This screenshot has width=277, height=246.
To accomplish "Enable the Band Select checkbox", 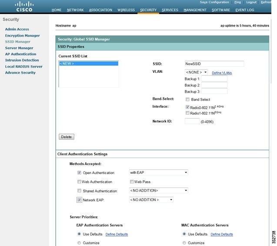I will pyautogui.click(x=187, y=99).
